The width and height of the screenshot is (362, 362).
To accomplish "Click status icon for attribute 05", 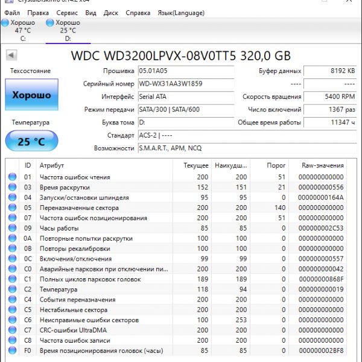I will tap(12, 208).
